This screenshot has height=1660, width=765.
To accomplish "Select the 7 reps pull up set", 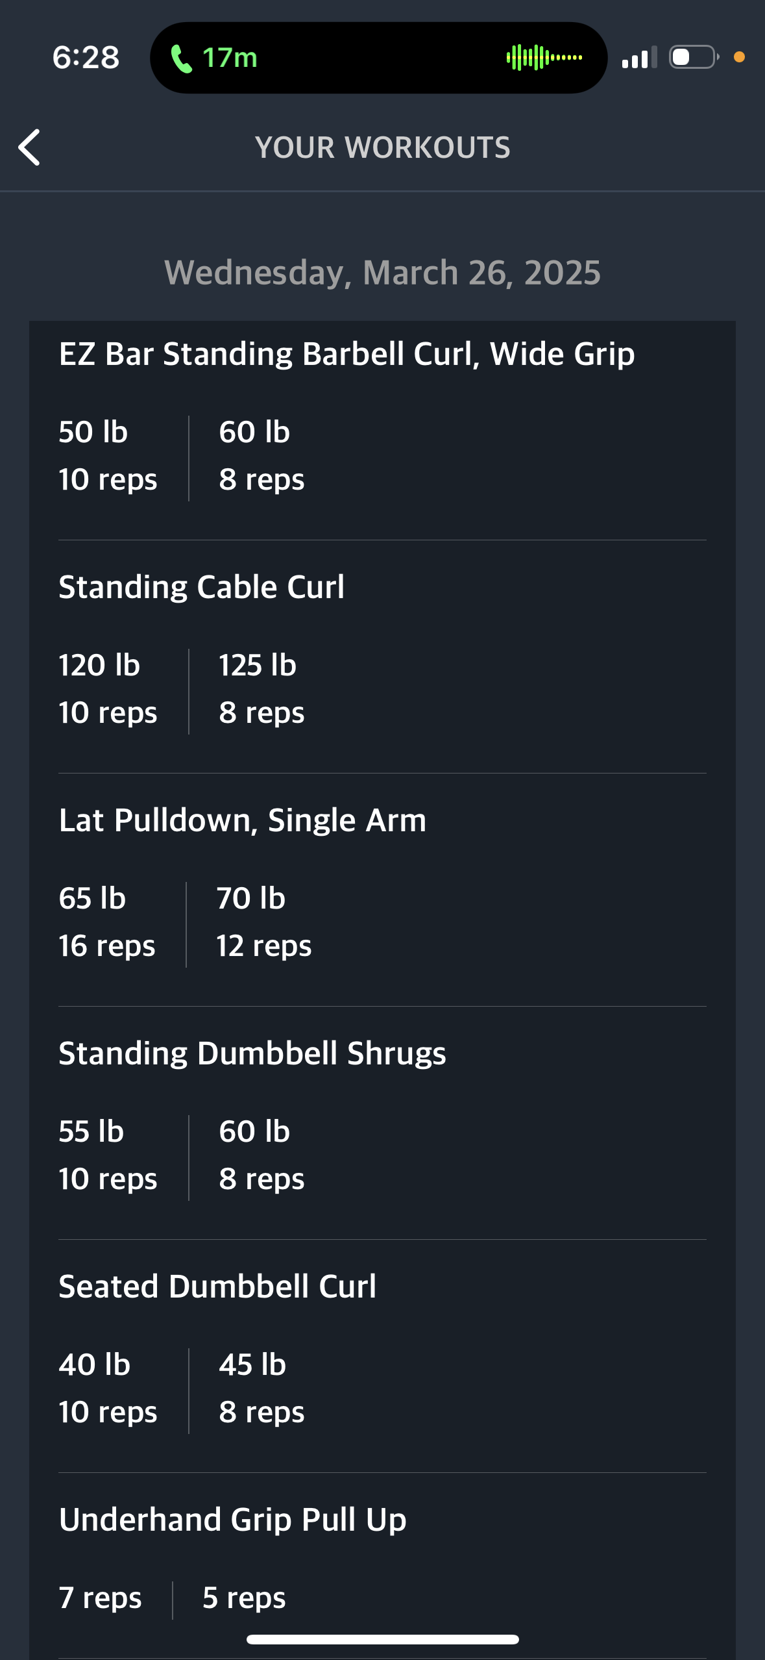I will (x=100, y=1598).
